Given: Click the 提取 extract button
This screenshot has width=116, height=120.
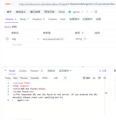Looking at the screenshot, I should [x=86, y=78].
